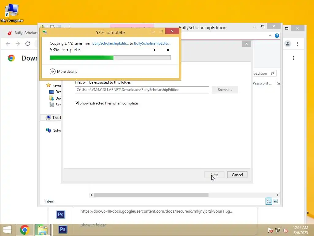Click Action Center flag tray icon

pyautogui.click(x=270, y=230)
